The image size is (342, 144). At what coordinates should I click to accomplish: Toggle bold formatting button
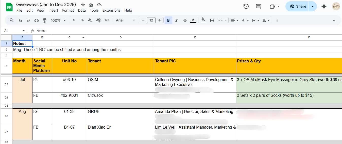(168, 20)
